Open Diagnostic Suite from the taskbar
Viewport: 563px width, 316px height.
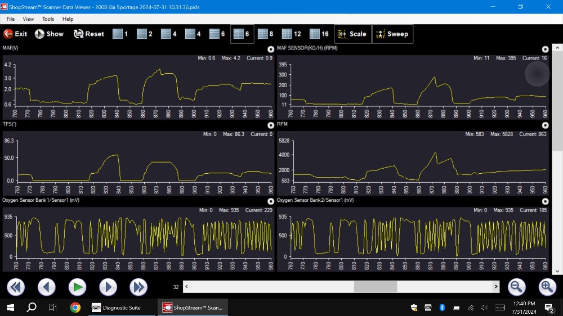[117, 308]
